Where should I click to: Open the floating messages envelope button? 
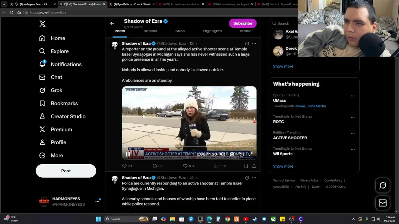pyautogui.click(x=383, y=203)
